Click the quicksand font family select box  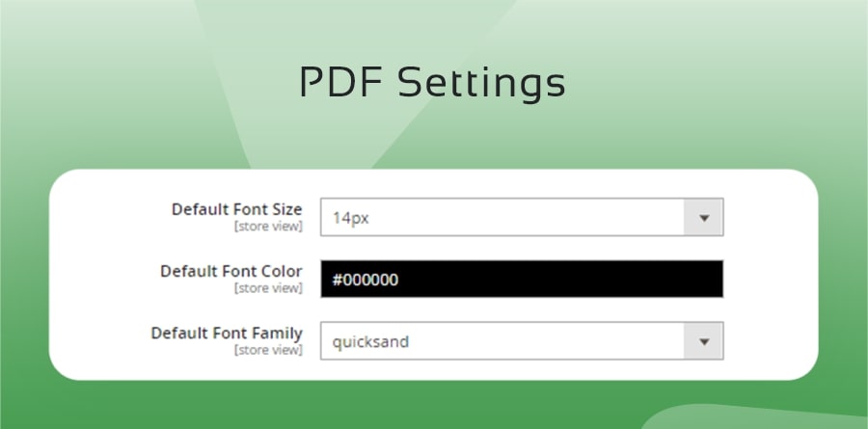(502, 341)
